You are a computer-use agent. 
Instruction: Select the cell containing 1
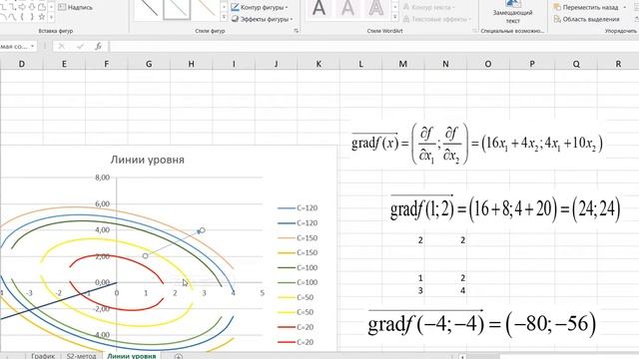[x=403, y=278]
